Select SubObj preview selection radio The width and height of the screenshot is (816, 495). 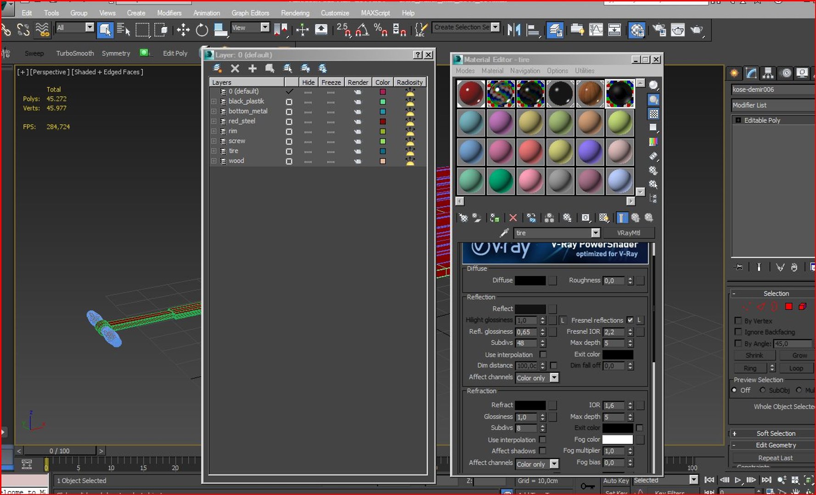[x=763, y=390]
